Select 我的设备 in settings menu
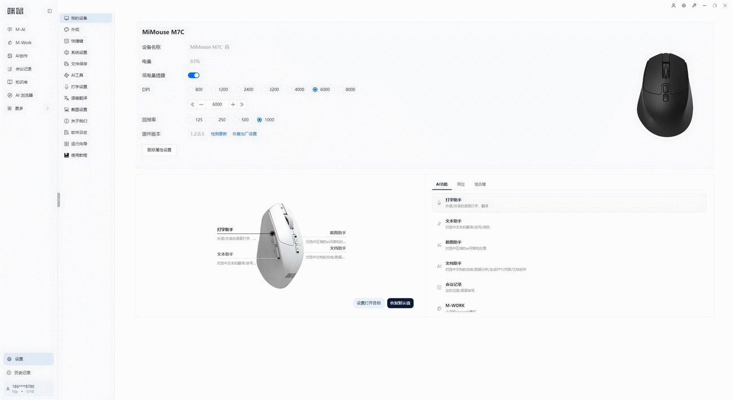The image size is (733, 400). [x=86, y=18]
